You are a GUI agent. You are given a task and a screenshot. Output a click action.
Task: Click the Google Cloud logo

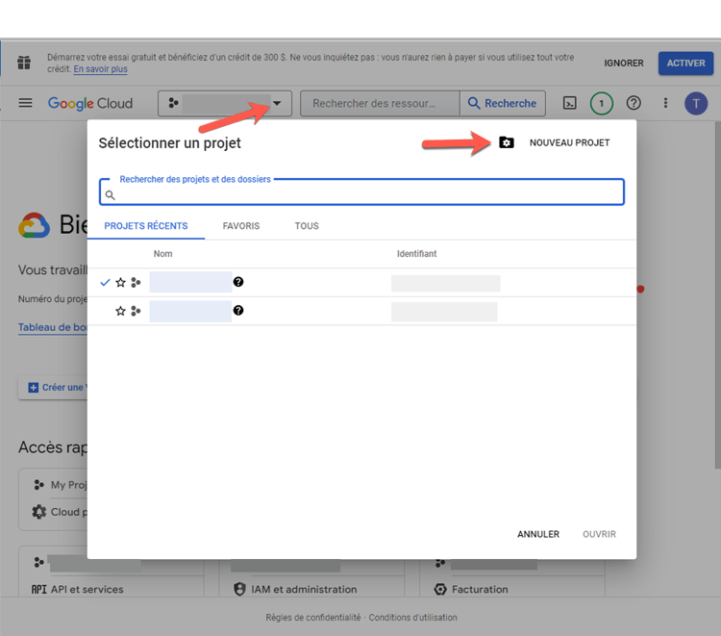90,103
